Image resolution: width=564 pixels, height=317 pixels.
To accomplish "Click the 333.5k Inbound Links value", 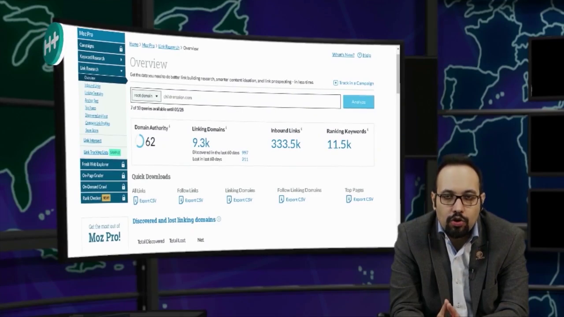I will tap(286, 144).
